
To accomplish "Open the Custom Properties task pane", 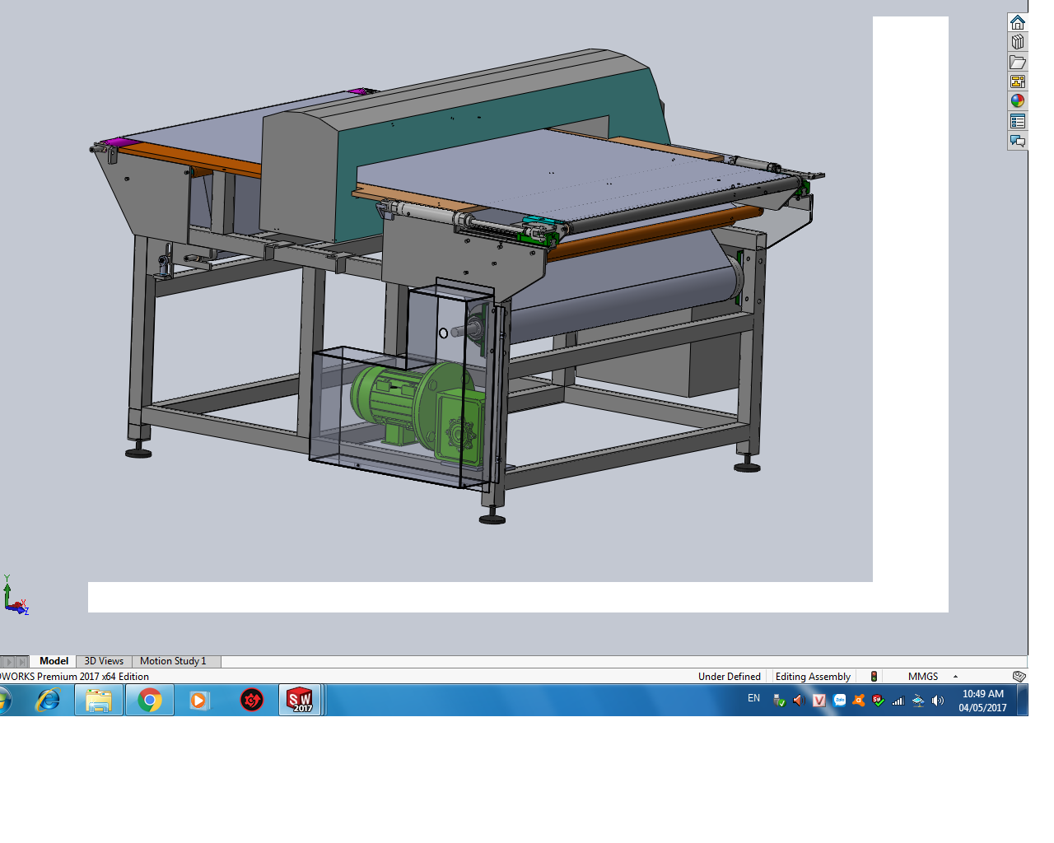I will pyautogui.click(x=1018, y=121).
